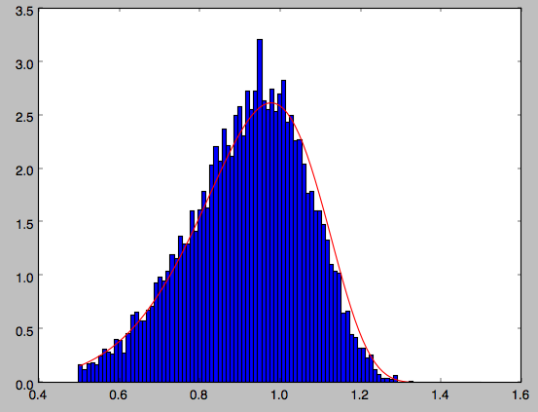Click the x-axis label 0.6

click(119, 395)
